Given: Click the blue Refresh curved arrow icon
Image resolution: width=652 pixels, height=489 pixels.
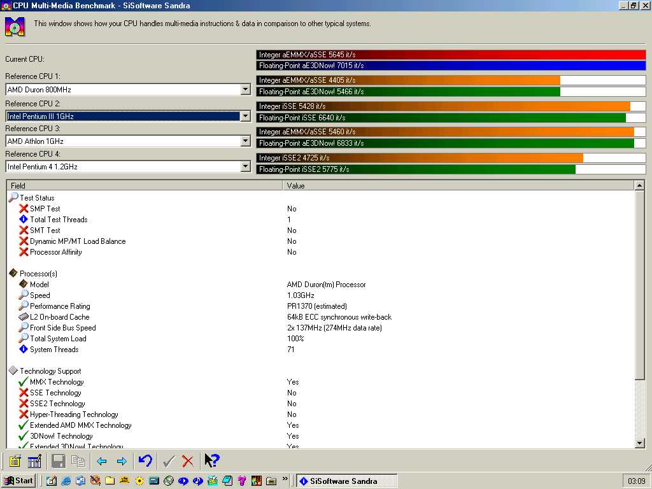Looking at the screenshot, I should tap(145, 460).
